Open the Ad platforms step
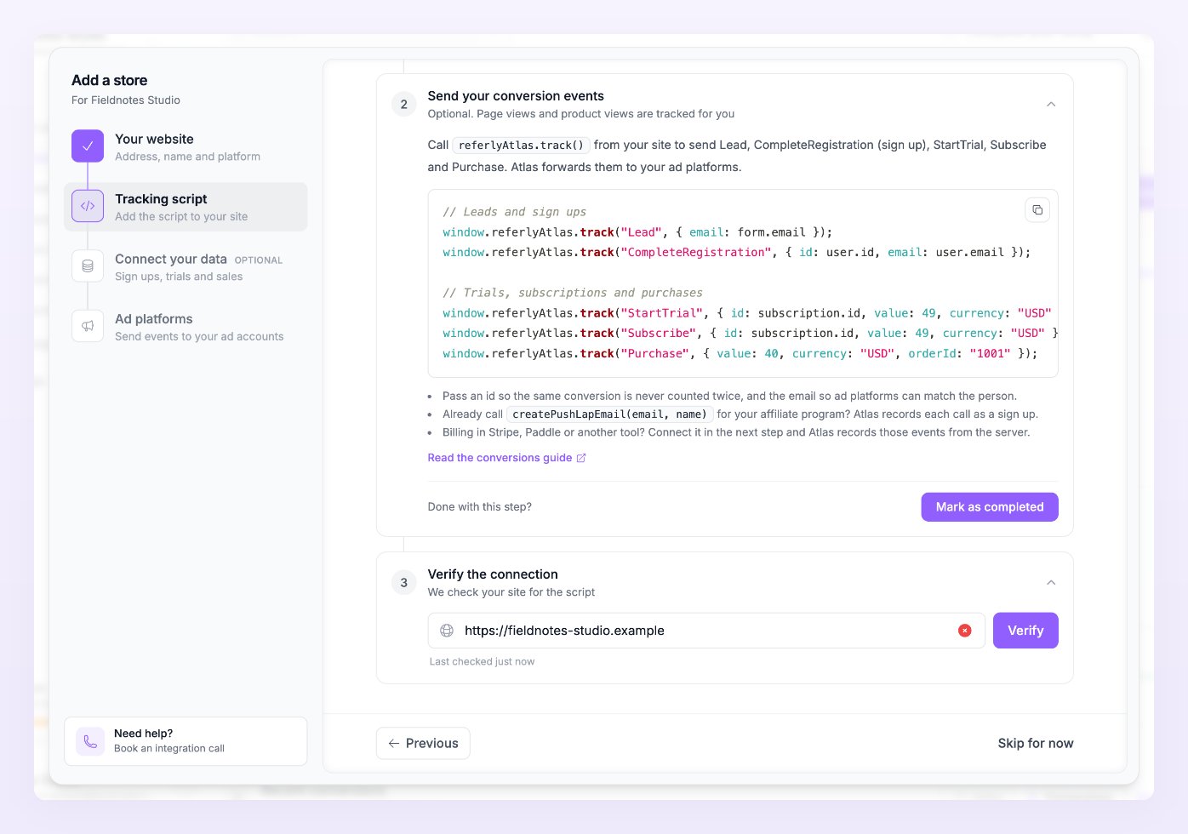 tap(186, 327)
